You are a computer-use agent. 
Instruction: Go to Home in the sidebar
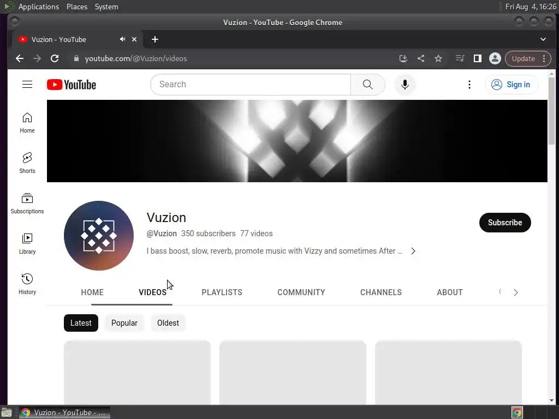point(27,123)
